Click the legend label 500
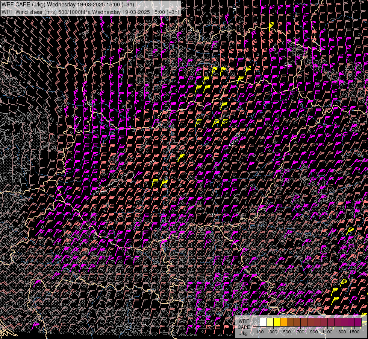 [287, 332]
